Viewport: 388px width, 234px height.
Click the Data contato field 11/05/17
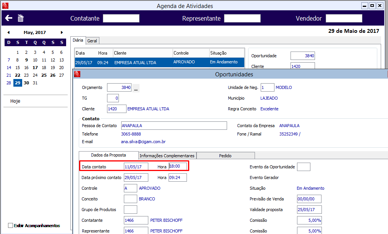click(x=136, y=166)
